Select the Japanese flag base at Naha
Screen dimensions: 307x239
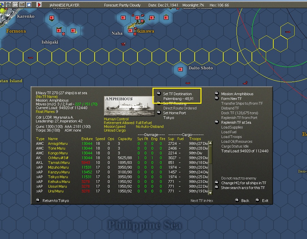coord(130,31)
